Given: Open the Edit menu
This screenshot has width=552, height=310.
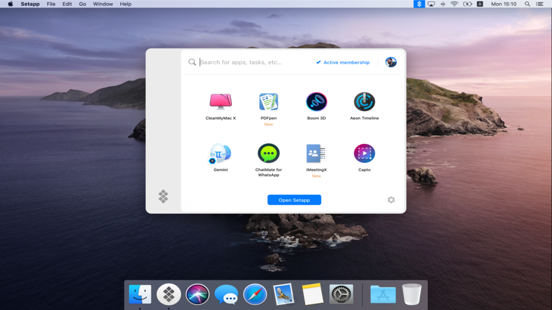Looking at the screenshot, I should point(67,4).
